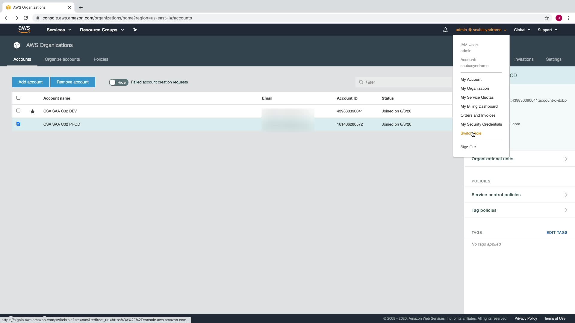Reload the page with refresh icon

(x=26, y=18)
